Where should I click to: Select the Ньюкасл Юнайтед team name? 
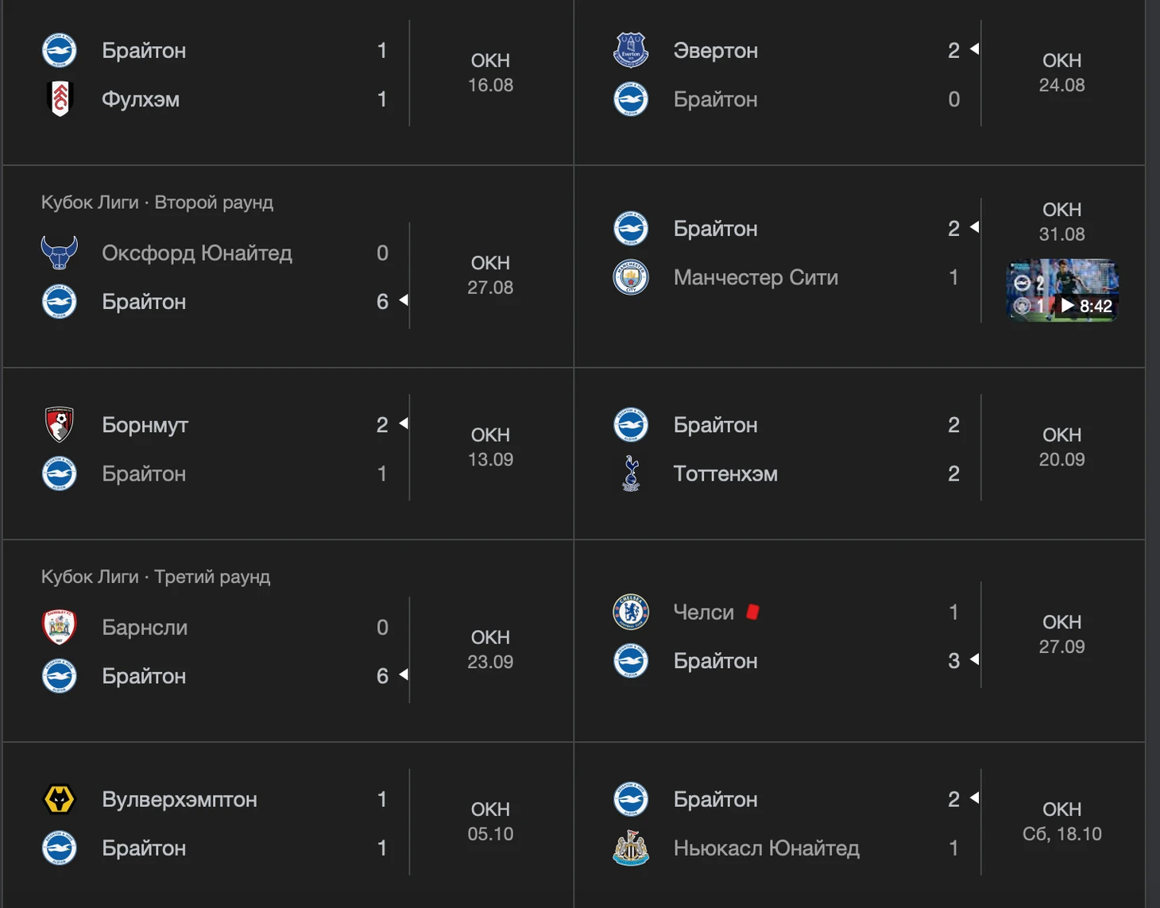766,848
